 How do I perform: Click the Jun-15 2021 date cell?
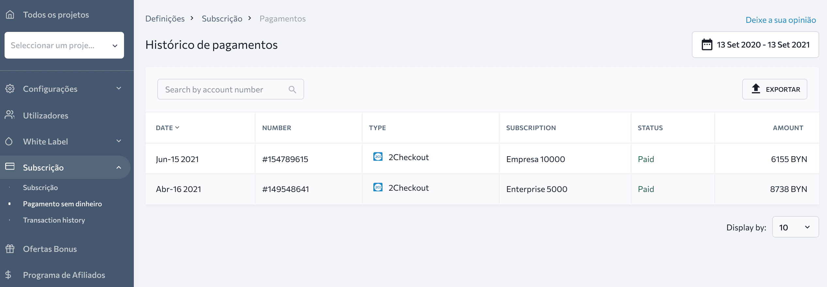click(177, 159)
